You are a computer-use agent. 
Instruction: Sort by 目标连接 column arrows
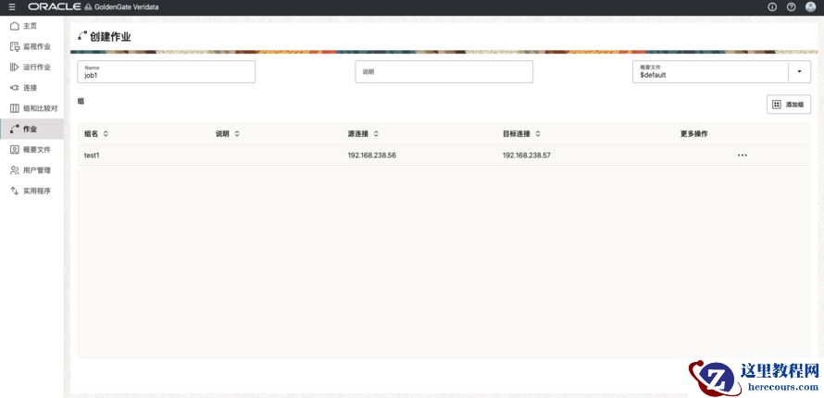pos(538,134)
